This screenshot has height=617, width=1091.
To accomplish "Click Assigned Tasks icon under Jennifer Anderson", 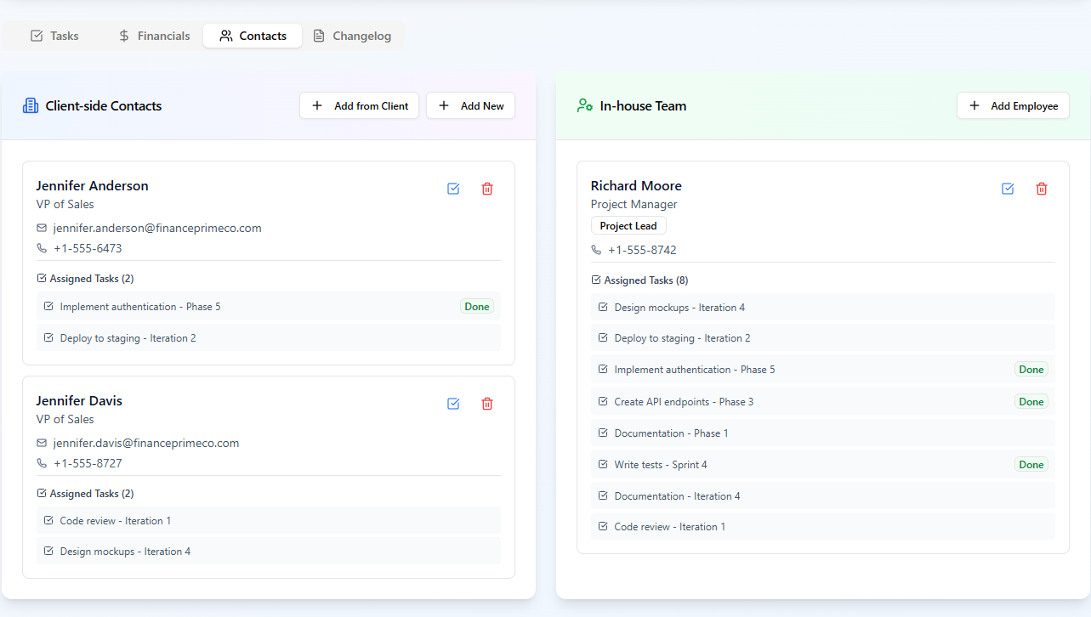I will pyautogui.click(x=42, y=278).
